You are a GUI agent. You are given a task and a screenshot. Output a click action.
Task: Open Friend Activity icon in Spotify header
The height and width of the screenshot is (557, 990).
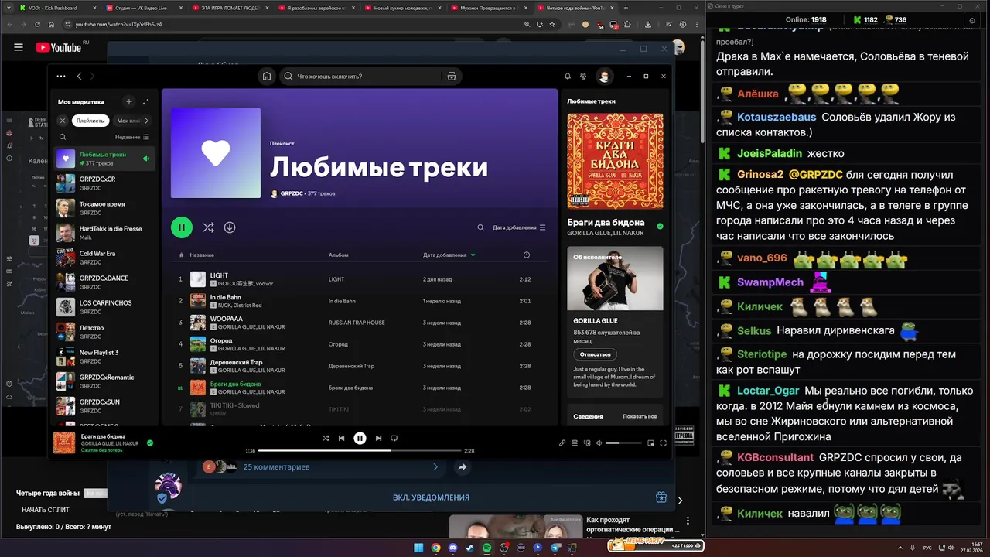coord(582,77)
